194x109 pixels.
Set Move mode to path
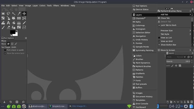16,44
